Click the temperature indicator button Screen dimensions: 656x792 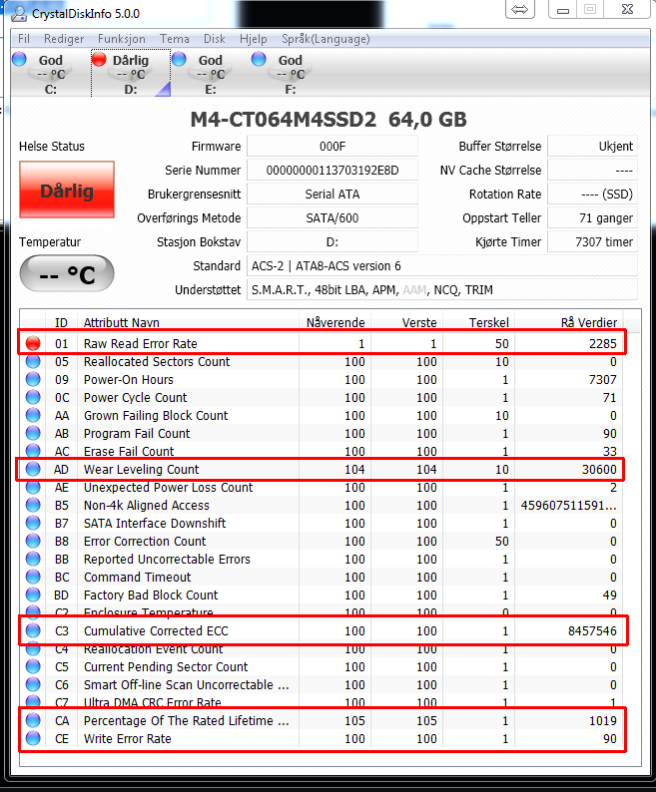(x=67, y=274)
